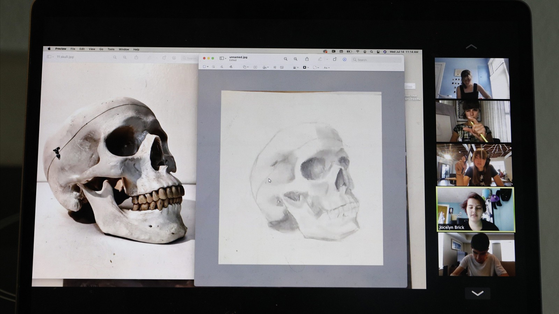
Task: Click zoom out in unnamed.jpg window
Action: (285, 59)
